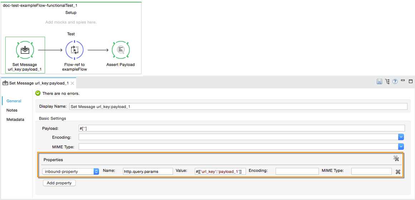Expand the MIME Type dropdown under Payload
This screenshot has height=200, width=415.
point(401,147)
